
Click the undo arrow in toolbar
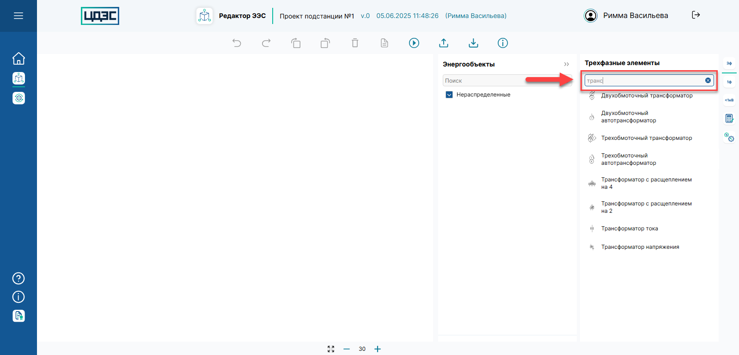click(x=237, y=43)
